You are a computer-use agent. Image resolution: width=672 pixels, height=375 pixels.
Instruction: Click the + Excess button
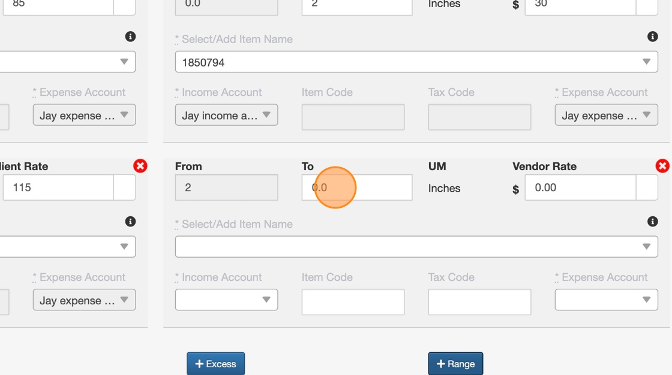click(x=215, y=364)
